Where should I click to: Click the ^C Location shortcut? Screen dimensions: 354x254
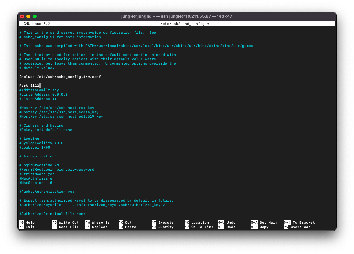pos(197,222)
